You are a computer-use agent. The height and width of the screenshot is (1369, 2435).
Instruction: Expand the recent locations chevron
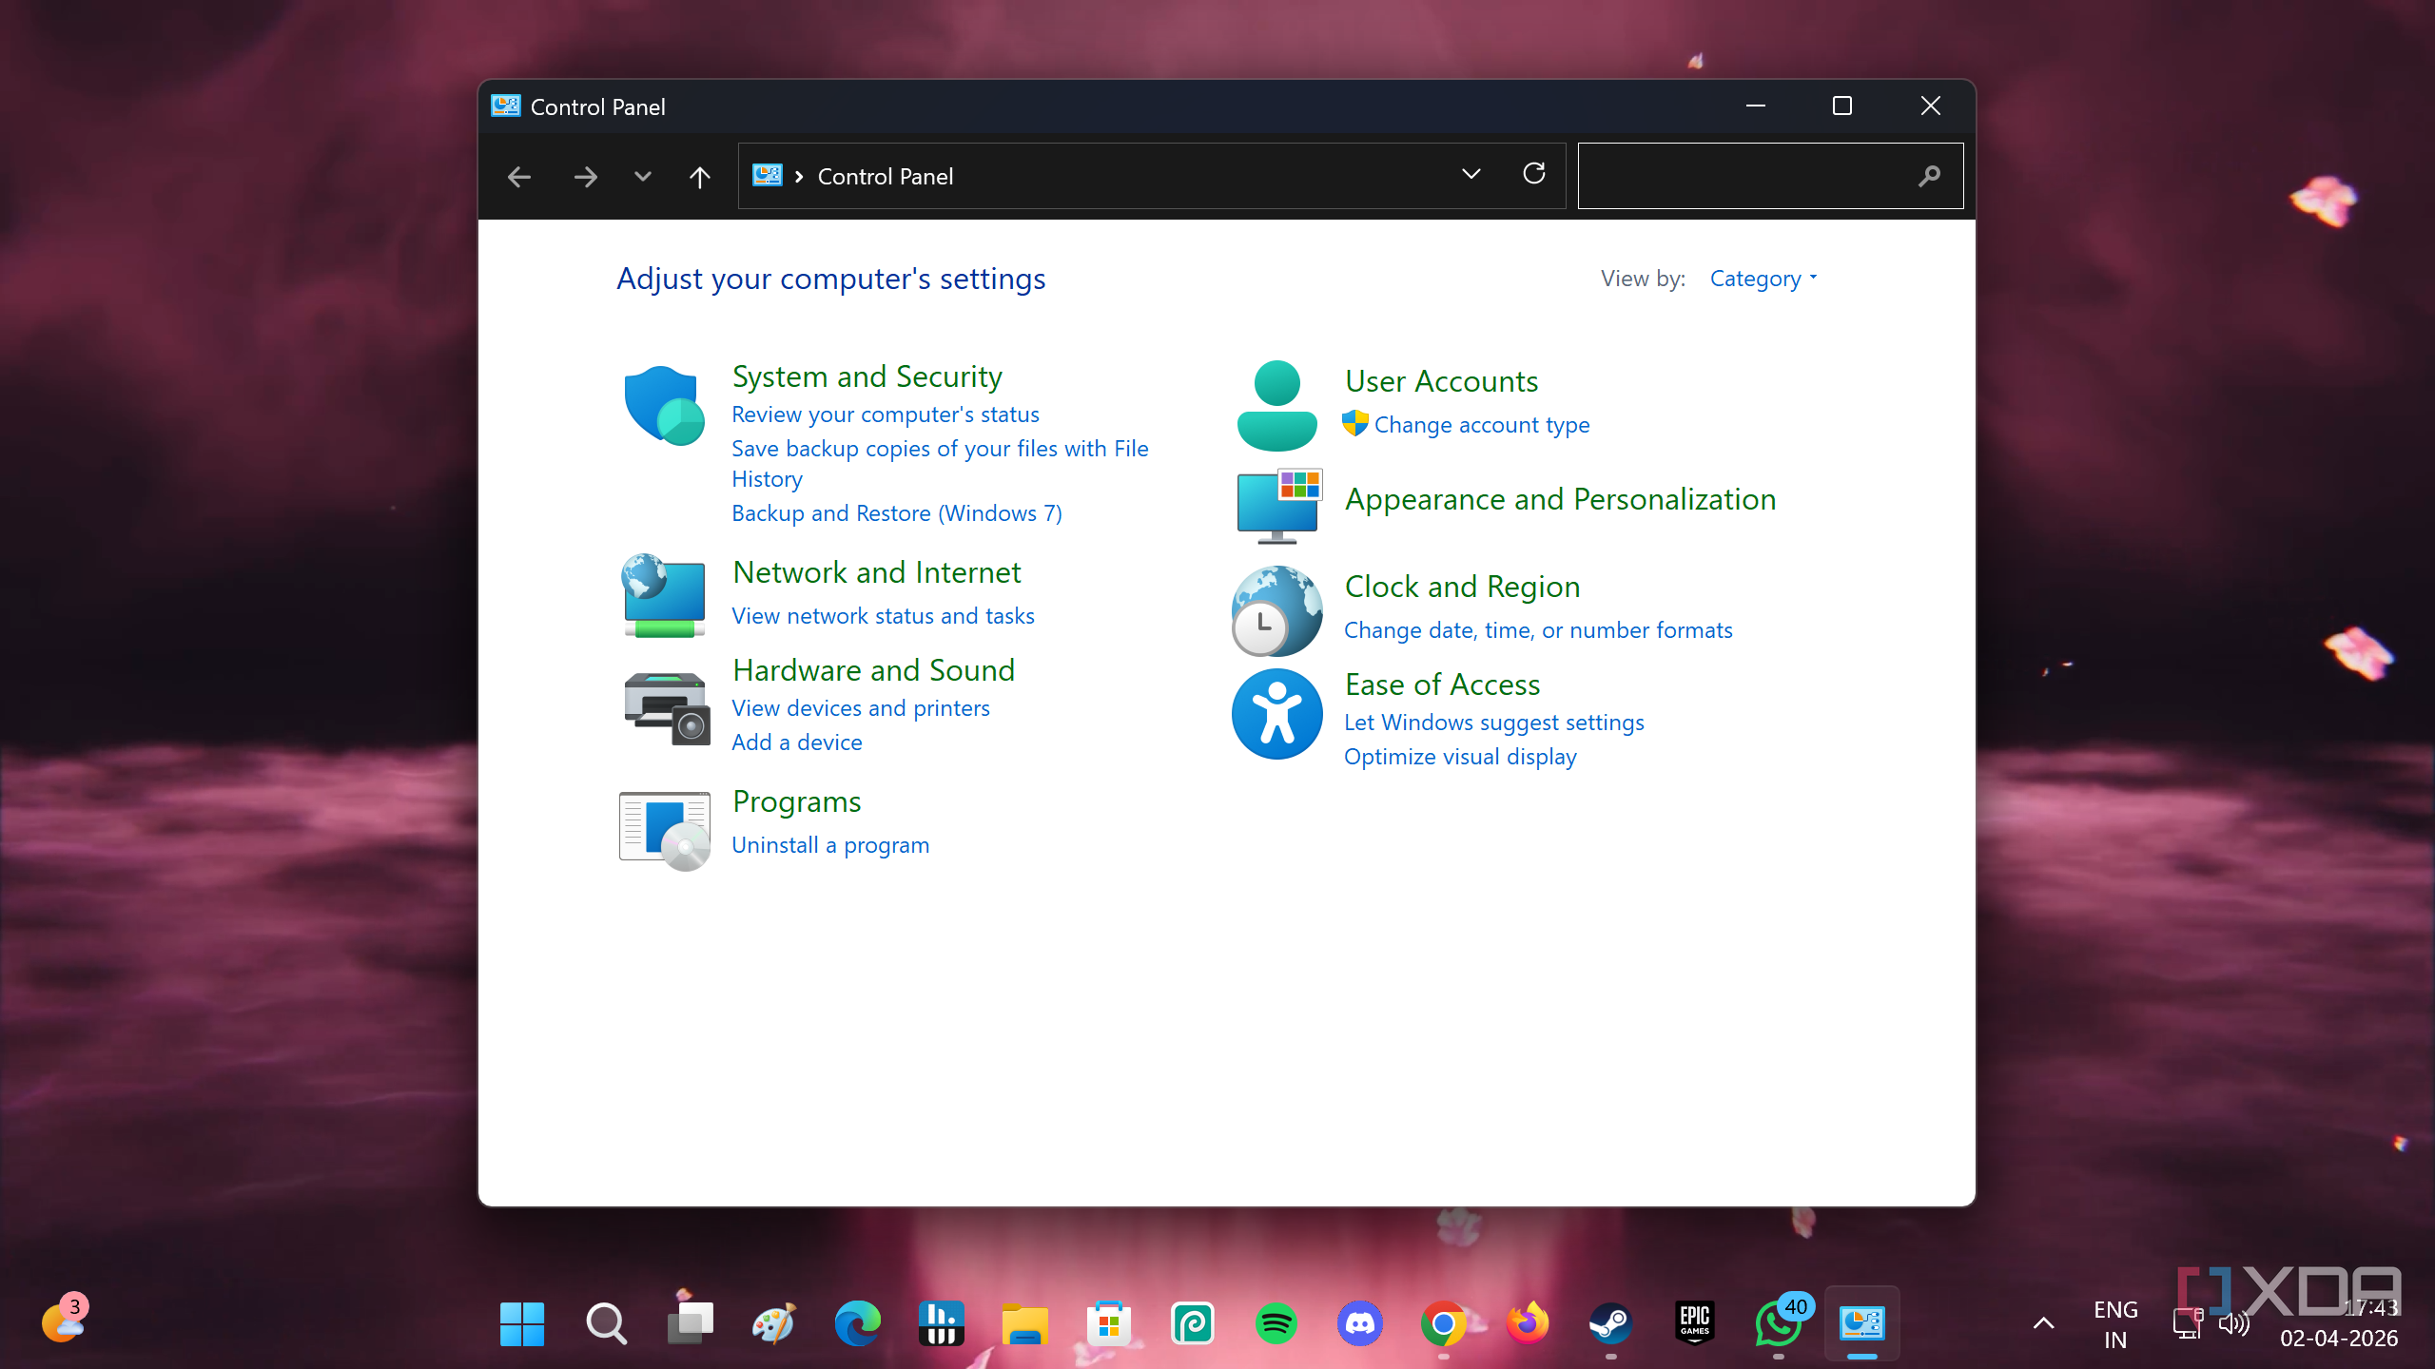[x=643, y=177]
